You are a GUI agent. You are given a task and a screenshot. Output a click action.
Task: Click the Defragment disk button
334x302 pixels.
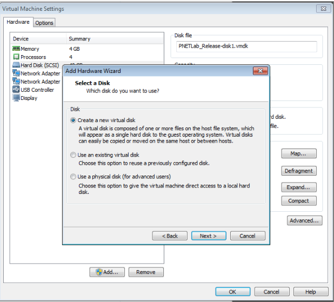point(298,171)
